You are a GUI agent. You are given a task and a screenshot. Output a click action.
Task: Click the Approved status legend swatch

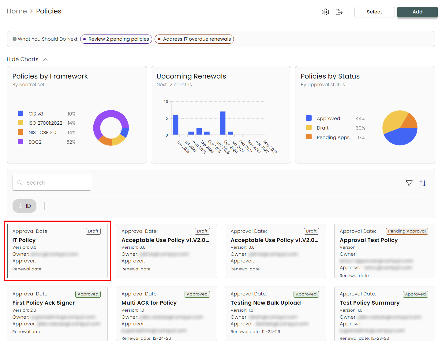(x=309, y=118)
